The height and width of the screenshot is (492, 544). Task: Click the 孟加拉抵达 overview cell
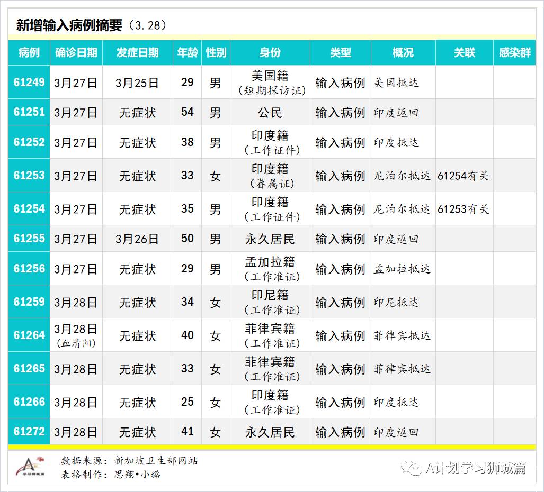(402, 269)
